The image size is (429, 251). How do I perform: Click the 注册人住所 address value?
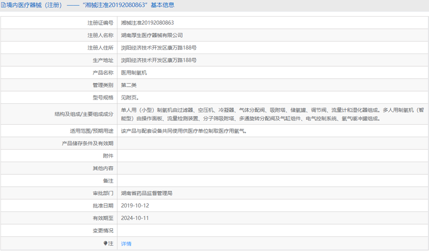coord(158,47)
